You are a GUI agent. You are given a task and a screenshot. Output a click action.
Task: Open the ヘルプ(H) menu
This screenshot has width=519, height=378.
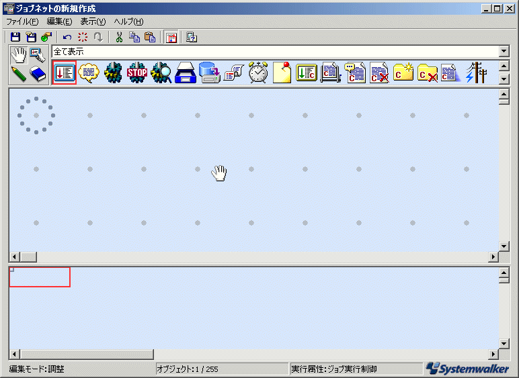[128, 21]
